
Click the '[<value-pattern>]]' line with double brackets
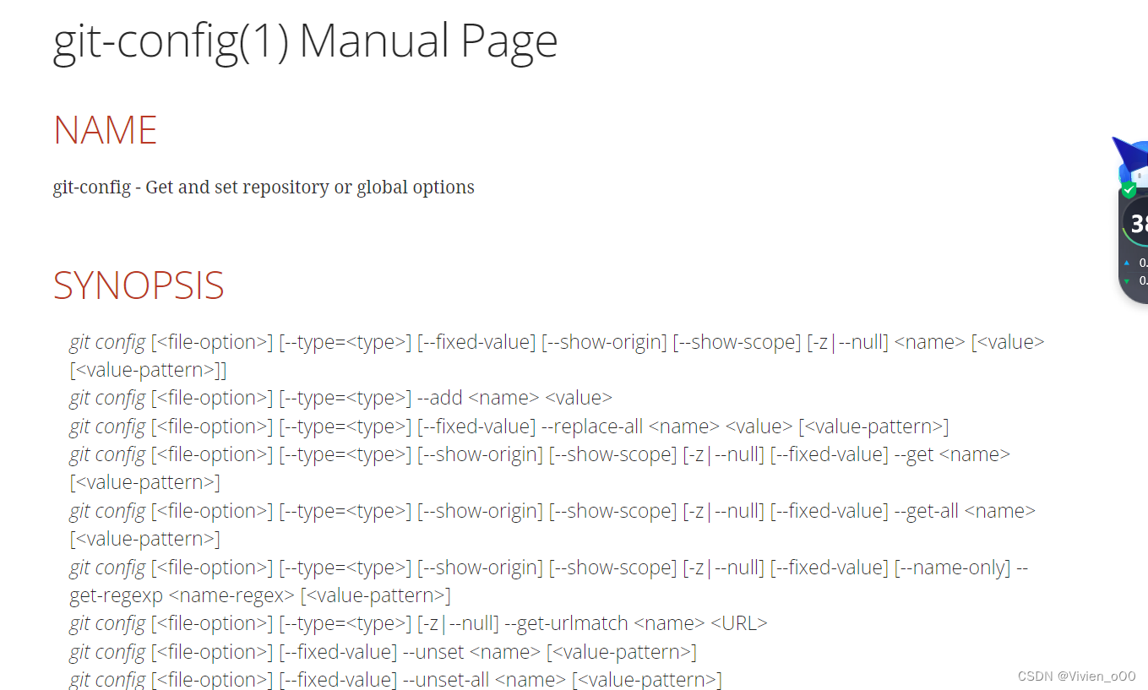pyautogui.click(x=148, y=370)
